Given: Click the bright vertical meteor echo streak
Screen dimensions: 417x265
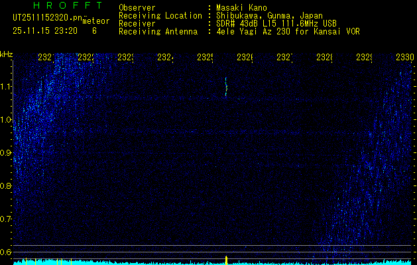Looking at the screenshot, I should [x=226, y=87].
